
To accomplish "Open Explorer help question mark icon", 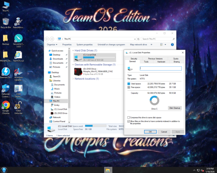I will (x=172, y=45).
